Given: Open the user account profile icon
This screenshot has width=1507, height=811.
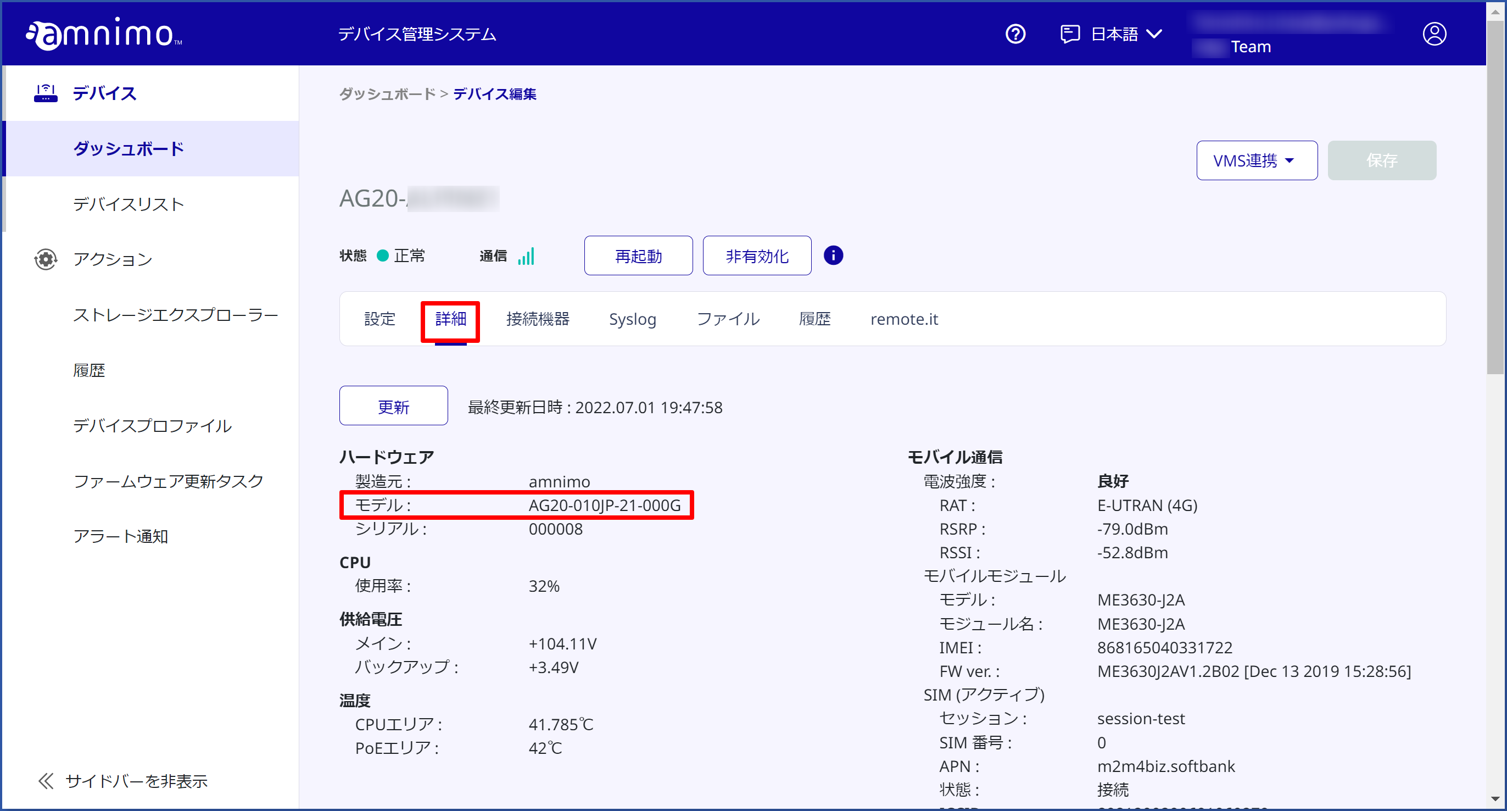Looking at the screenshot, I should (1434, 34).
